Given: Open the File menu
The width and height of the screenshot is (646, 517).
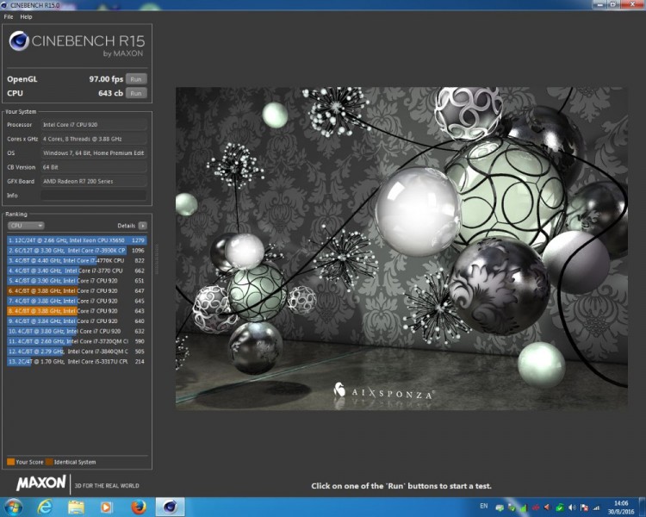Looking at the screenshot, I should (9, 16).
